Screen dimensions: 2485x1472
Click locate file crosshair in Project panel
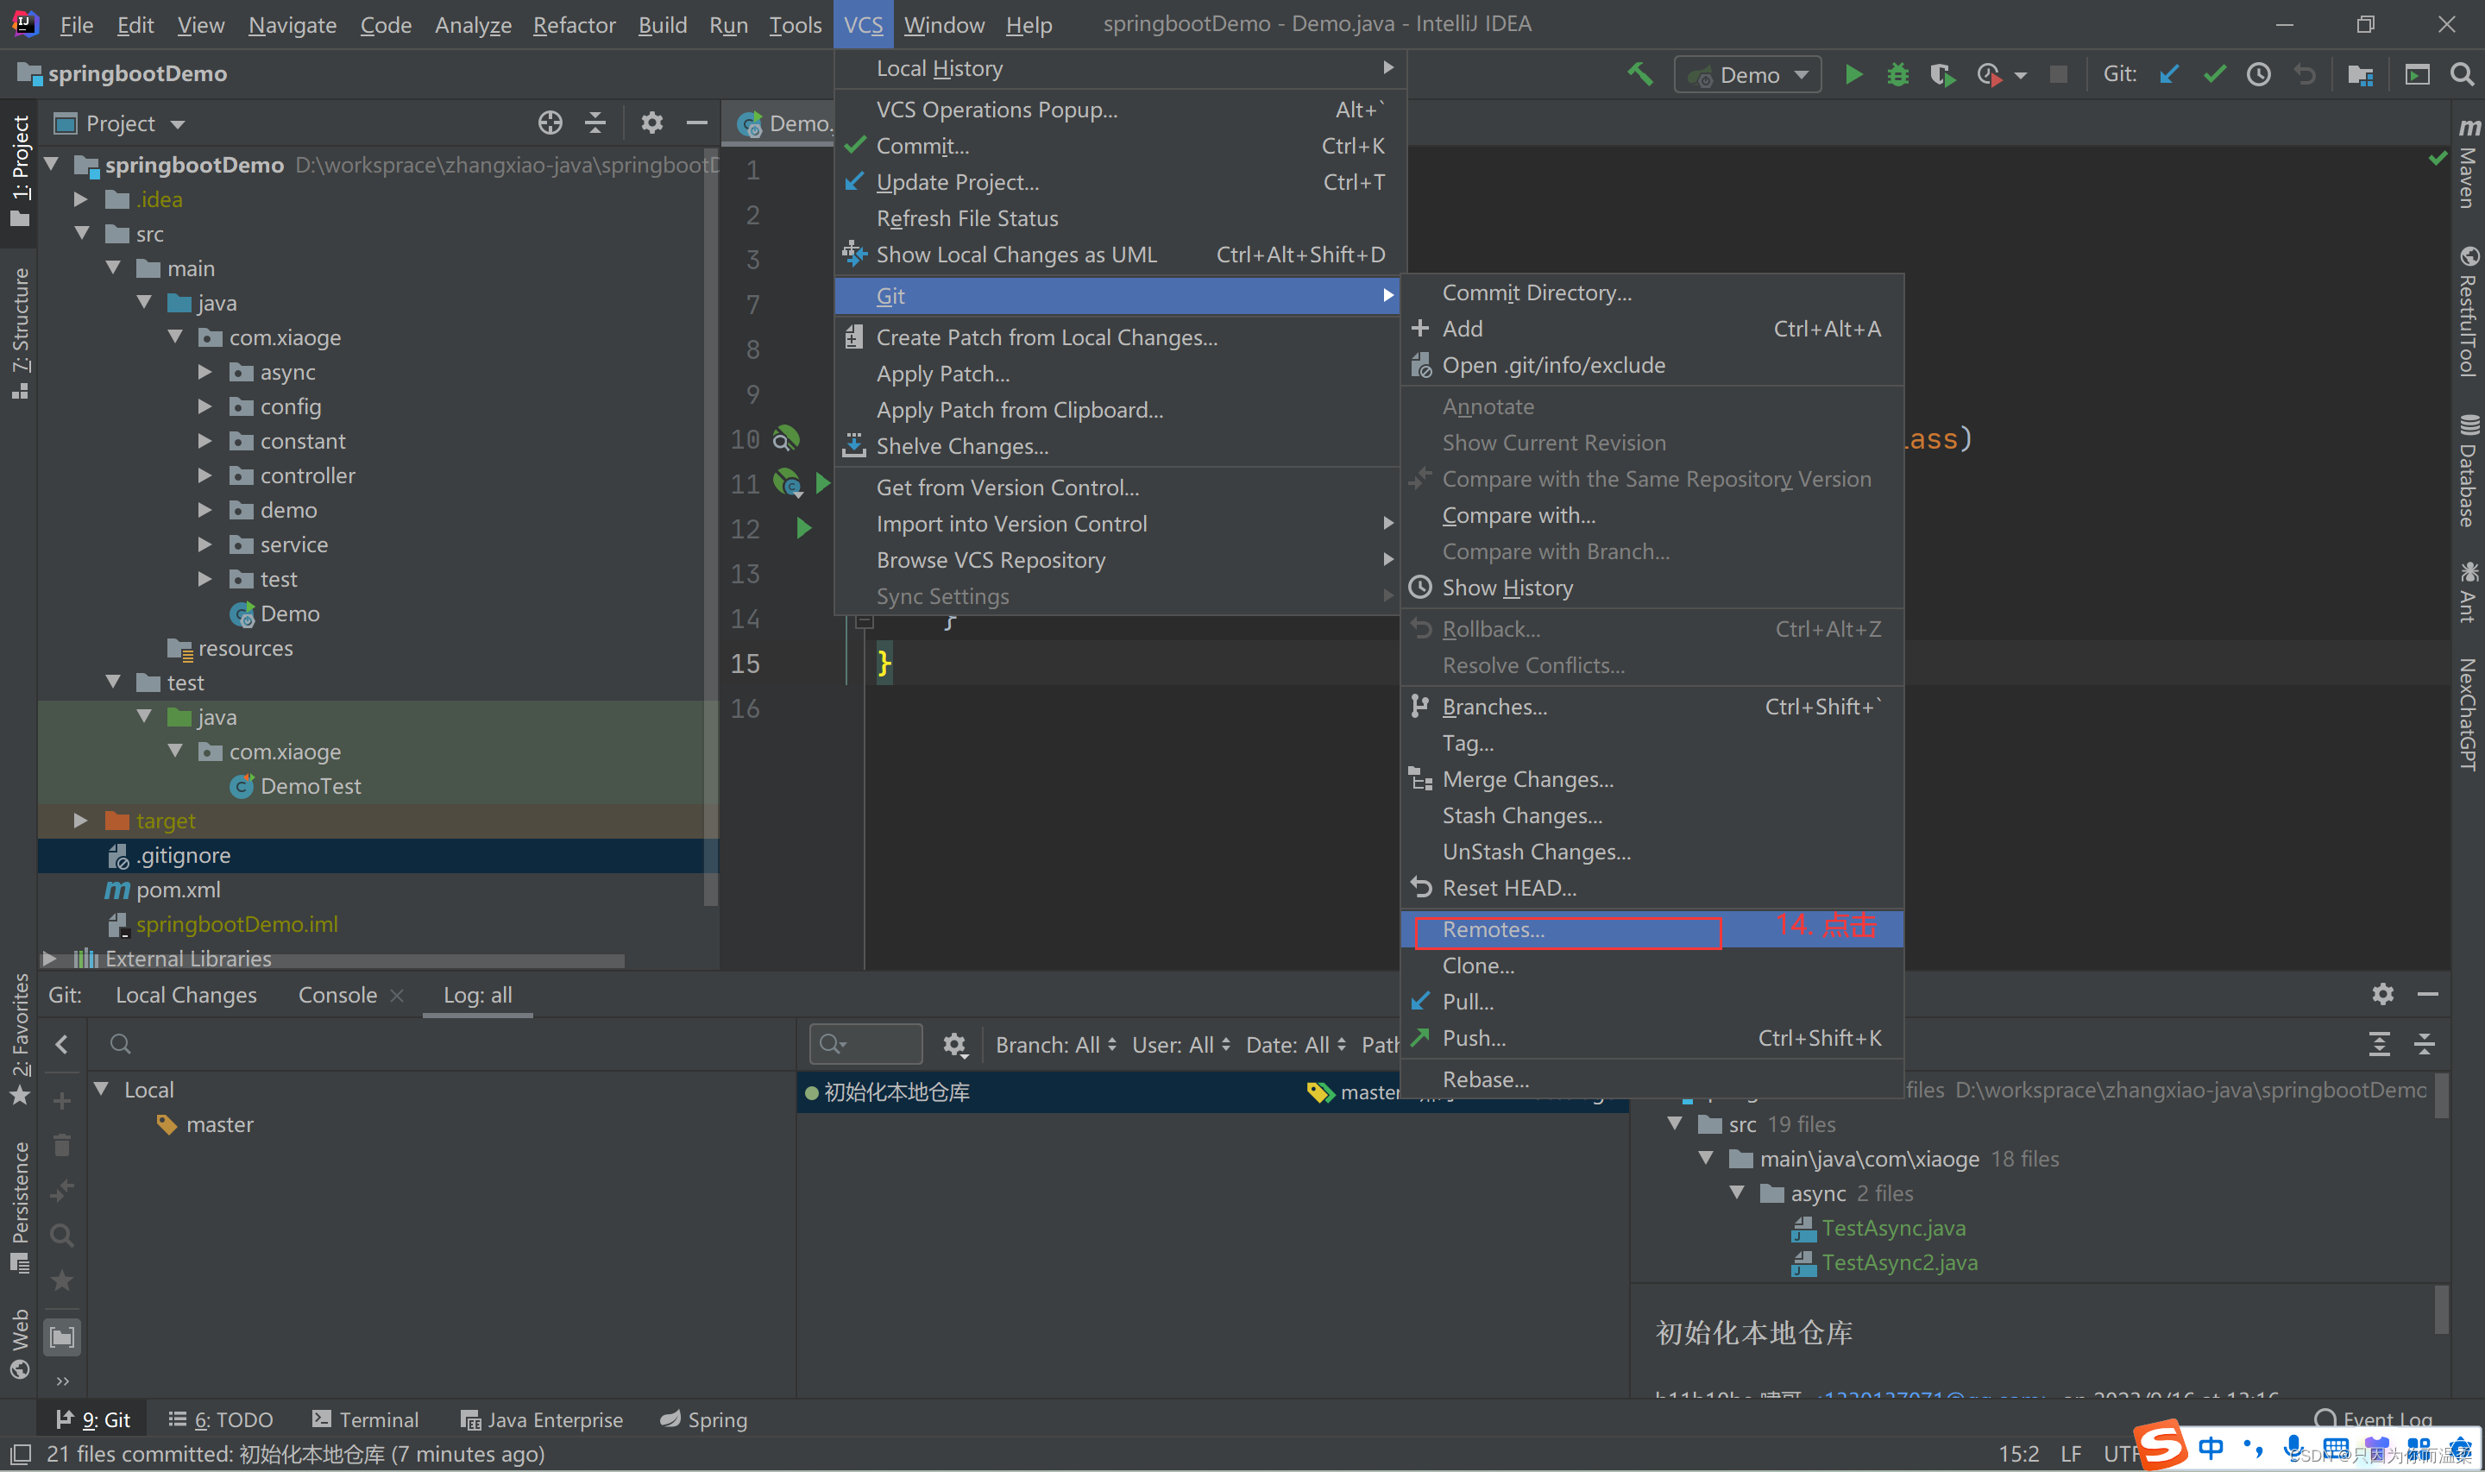550,123
